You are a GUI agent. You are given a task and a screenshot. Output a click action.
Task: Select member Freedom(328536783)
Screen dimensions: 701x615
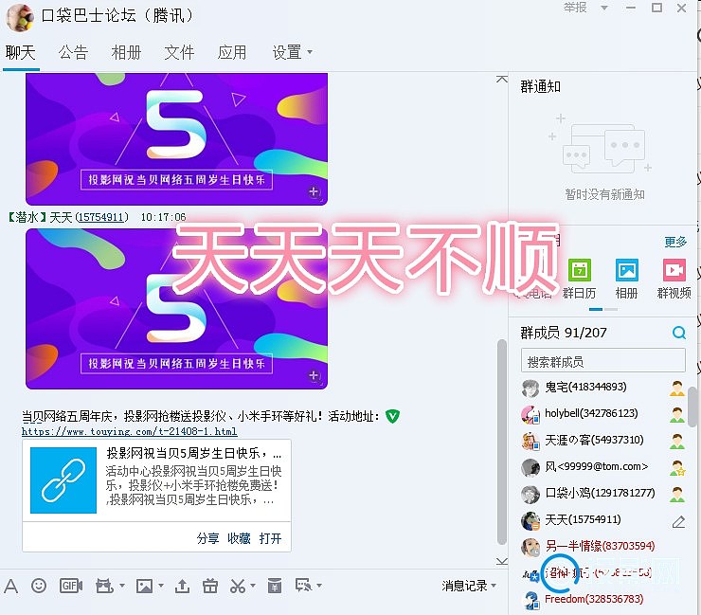(x=603, y=600)
